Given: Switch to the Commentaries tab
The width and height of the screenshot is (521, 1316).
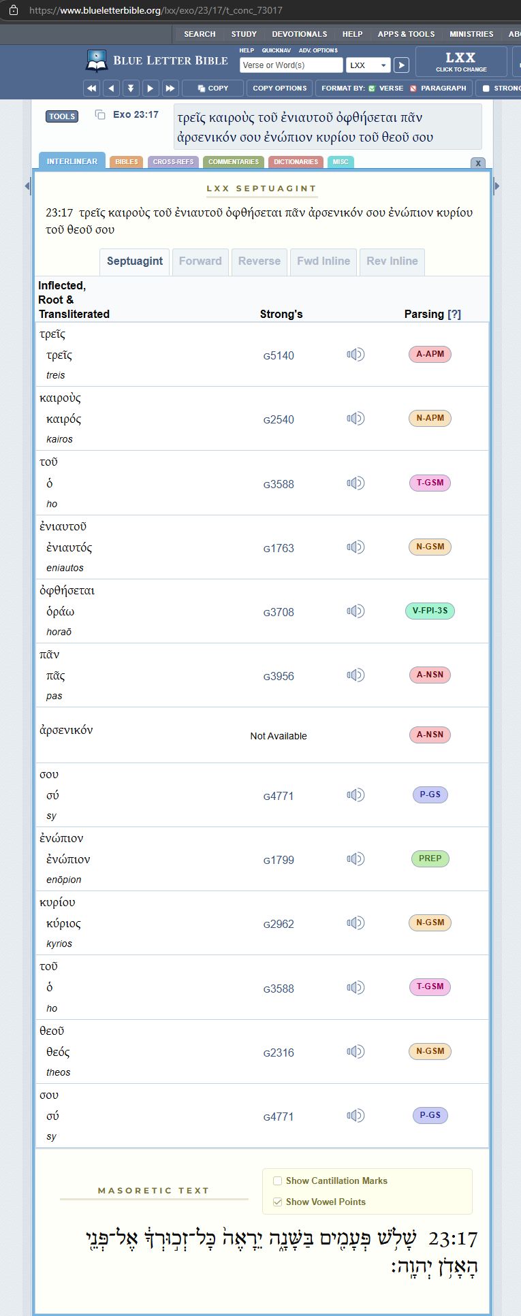Looking at the screenshot, I should 234,162.
